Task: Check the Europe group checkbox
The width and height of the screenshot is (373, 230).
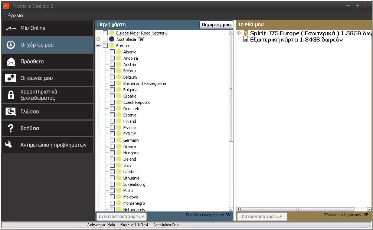Action: (105, 45)
